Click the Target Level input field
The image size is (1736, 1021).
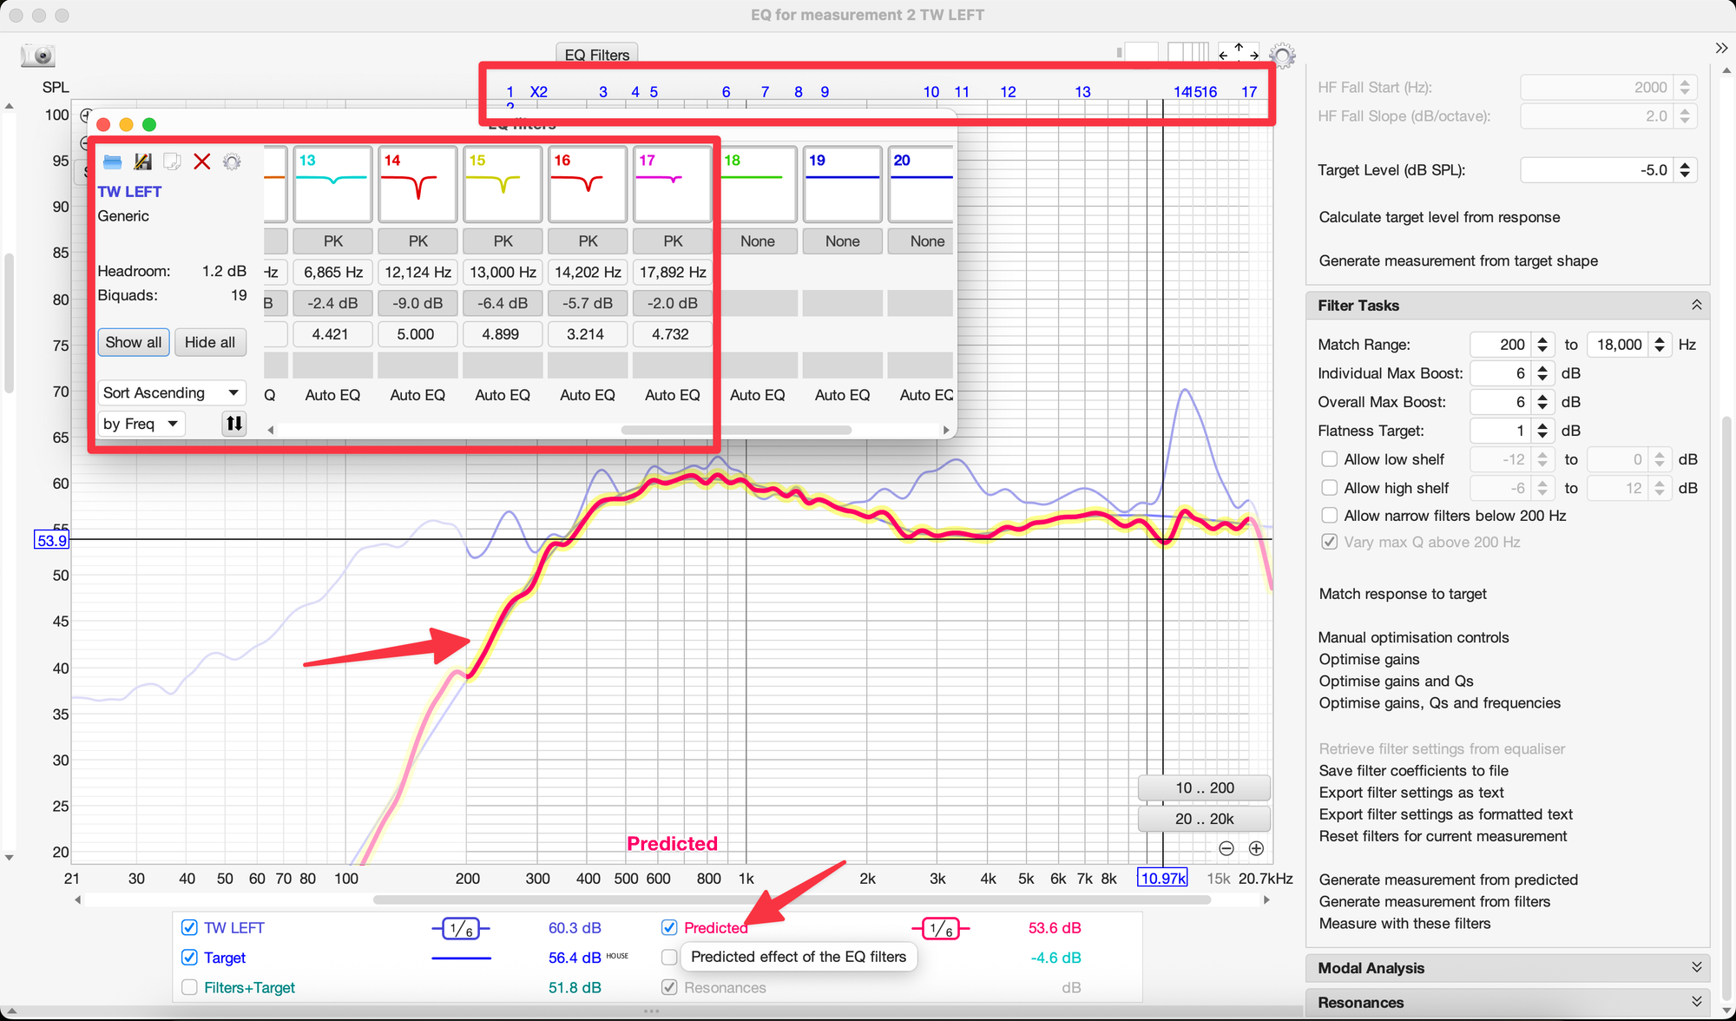point(1595,170)
